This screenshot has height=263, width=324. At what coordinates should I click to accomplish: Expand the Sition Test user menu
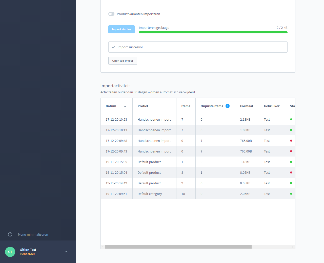(x=66, y=252)
